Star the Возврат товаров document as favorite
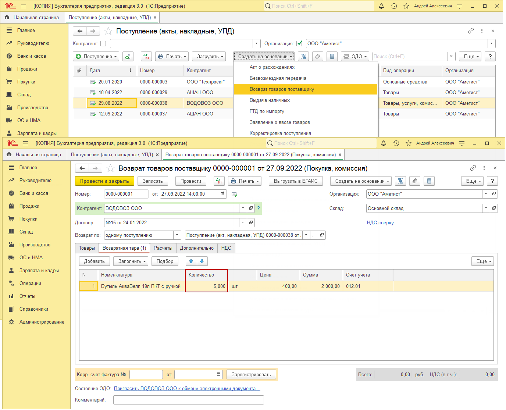The image size is (506, 410). coord(110,168)
